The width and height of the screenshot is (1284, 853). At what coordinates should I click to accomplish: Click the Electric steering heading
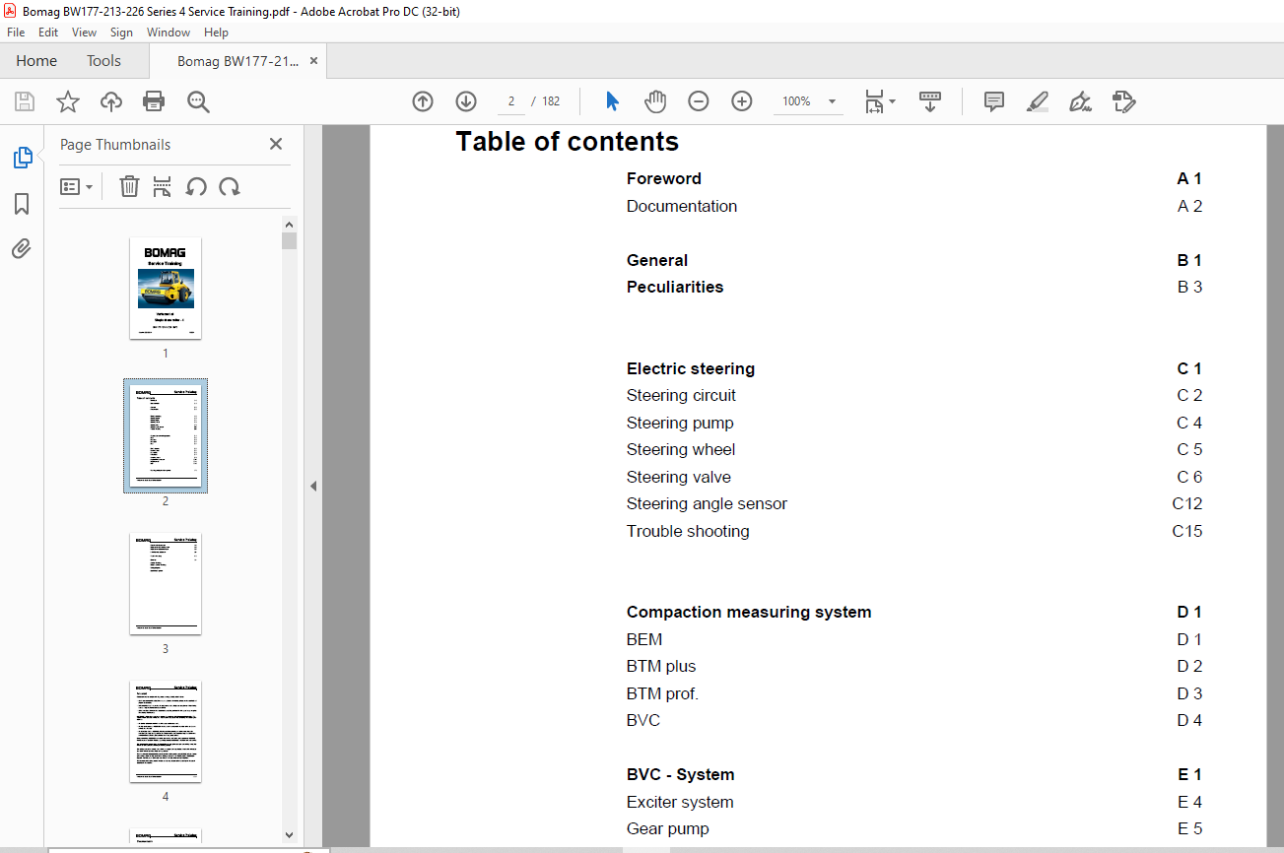691,368
